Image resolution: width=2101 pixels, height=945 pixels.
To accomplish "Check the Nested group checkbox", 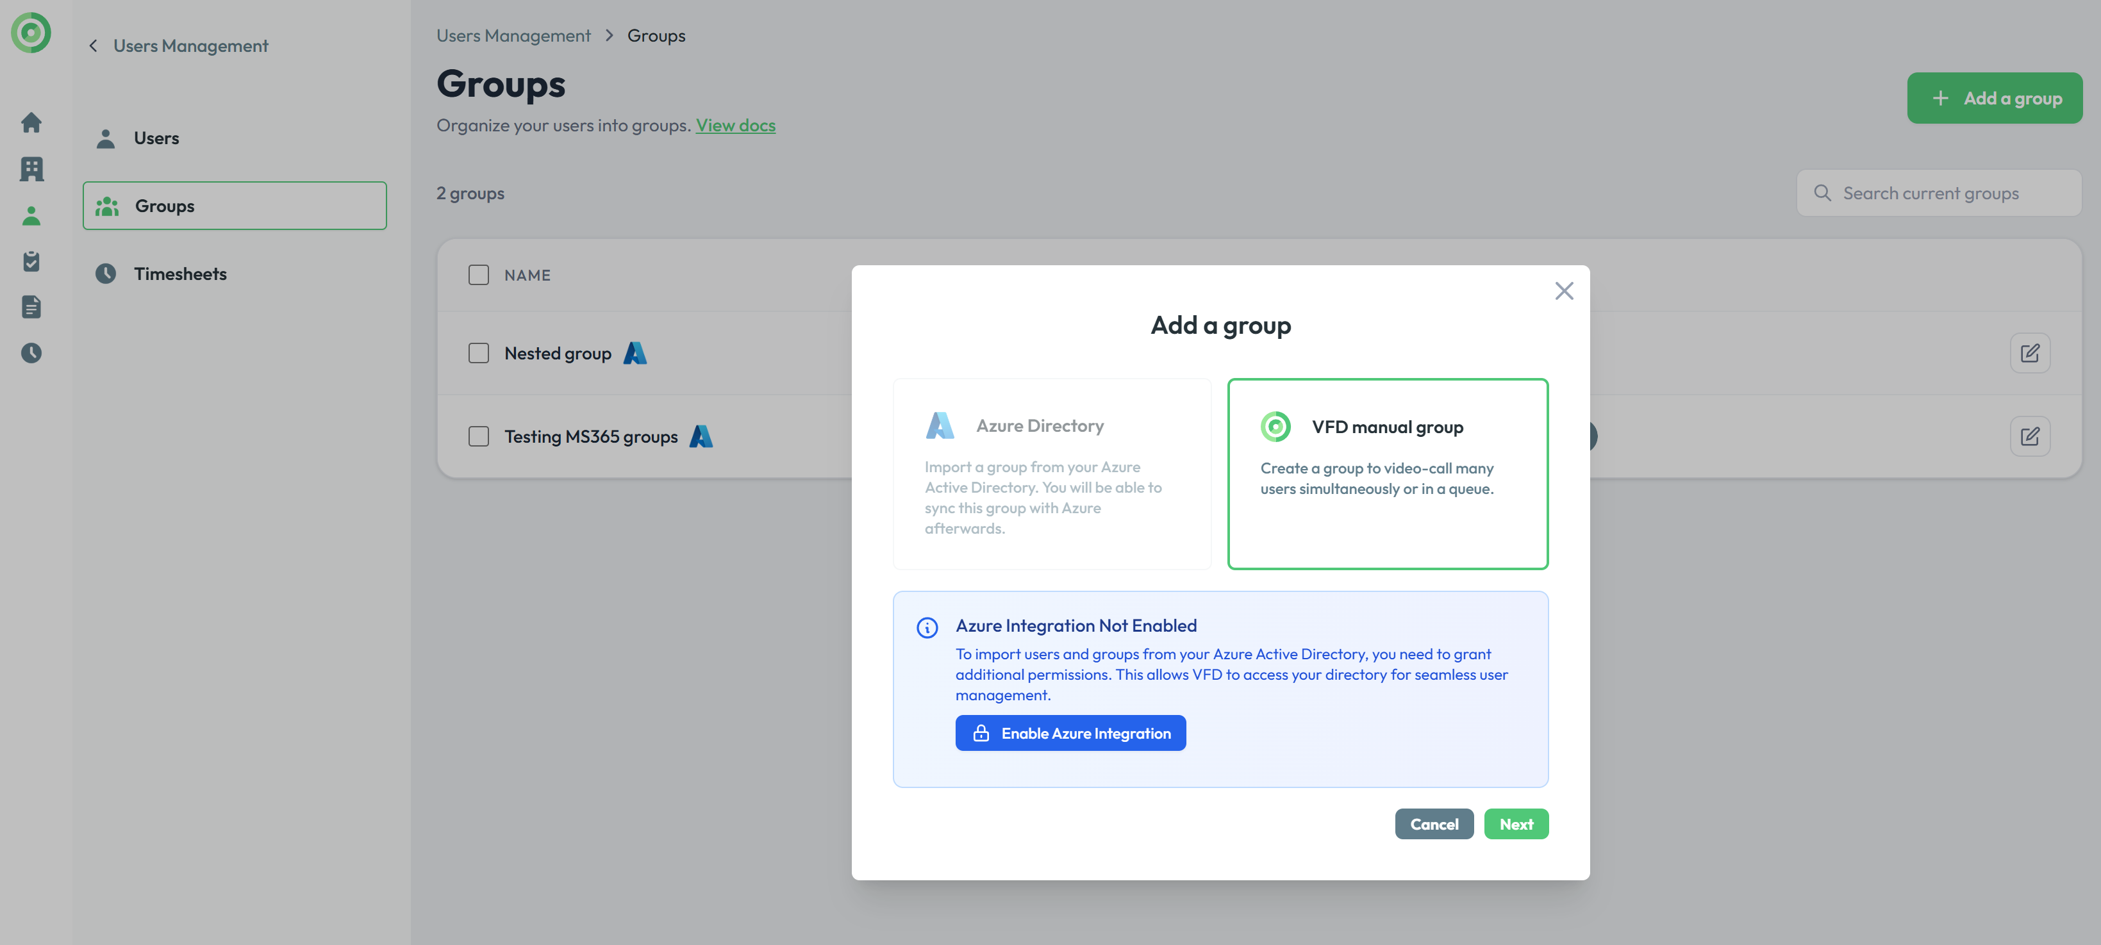I will pyautogui.click(x=479, y=353).
